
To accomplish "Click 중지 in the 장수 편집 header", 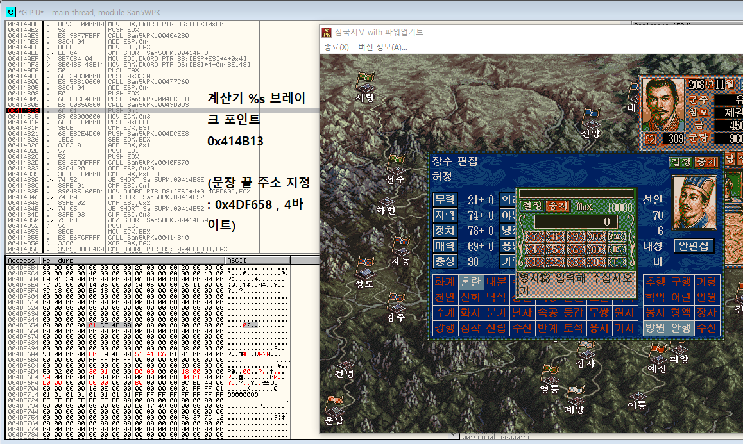I will [706, 162].
